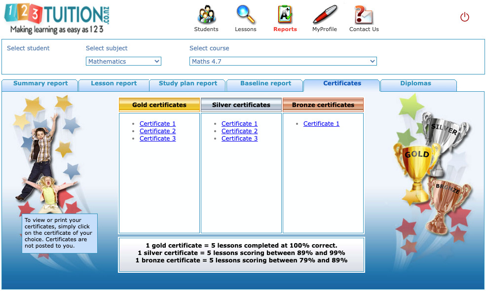Viewport: 486px width, 291px height.
Task: Switch to the Summary report tab
Action: pyautogui.click(x=40, y=84)
